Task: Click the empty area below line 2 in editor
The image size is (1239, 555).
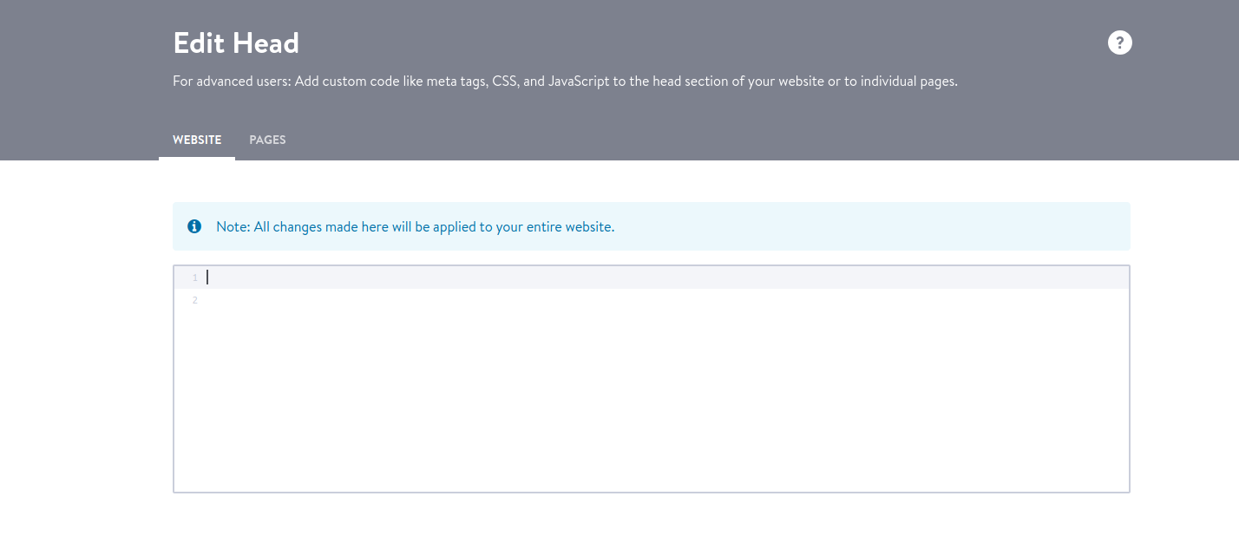Action: [651, 390]
